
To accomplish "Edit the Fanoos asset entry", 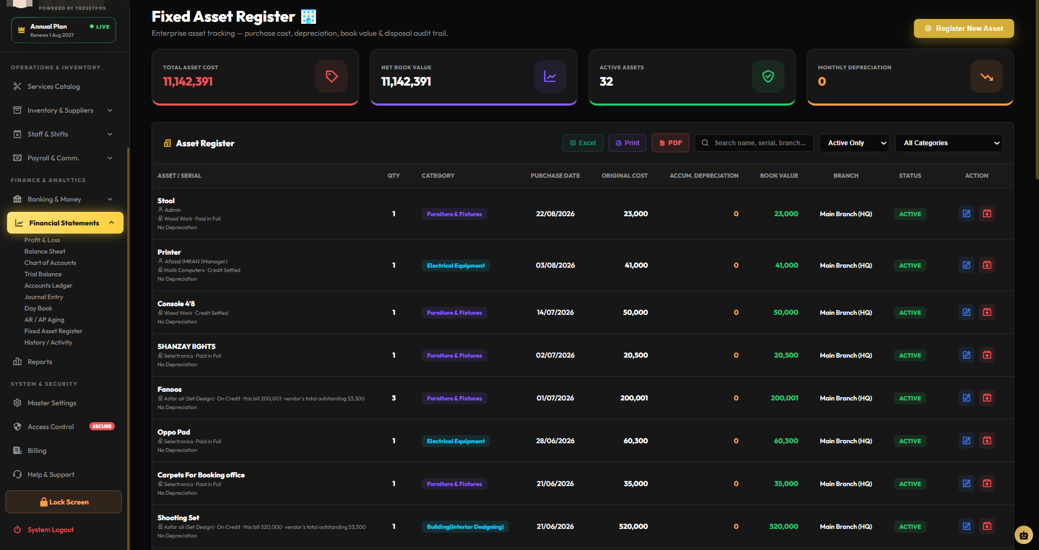I will click(x=966, y=398).
